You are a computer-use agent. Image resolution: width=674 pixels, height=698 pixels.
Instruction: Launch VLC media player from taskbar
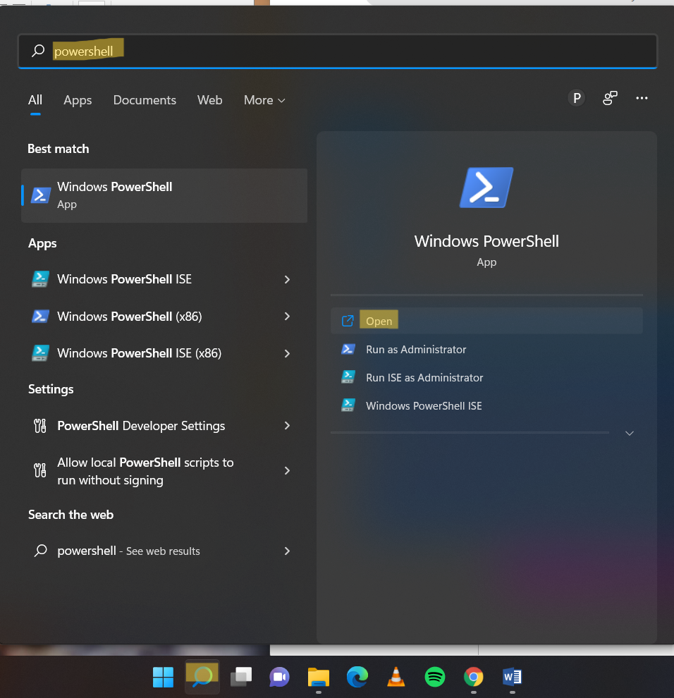[x=396, y=678]
